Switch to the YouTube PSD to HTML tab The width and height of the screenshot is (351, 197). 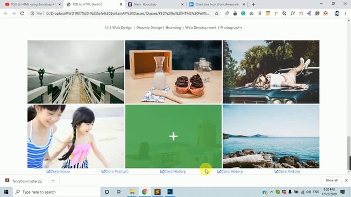(33, 4)
